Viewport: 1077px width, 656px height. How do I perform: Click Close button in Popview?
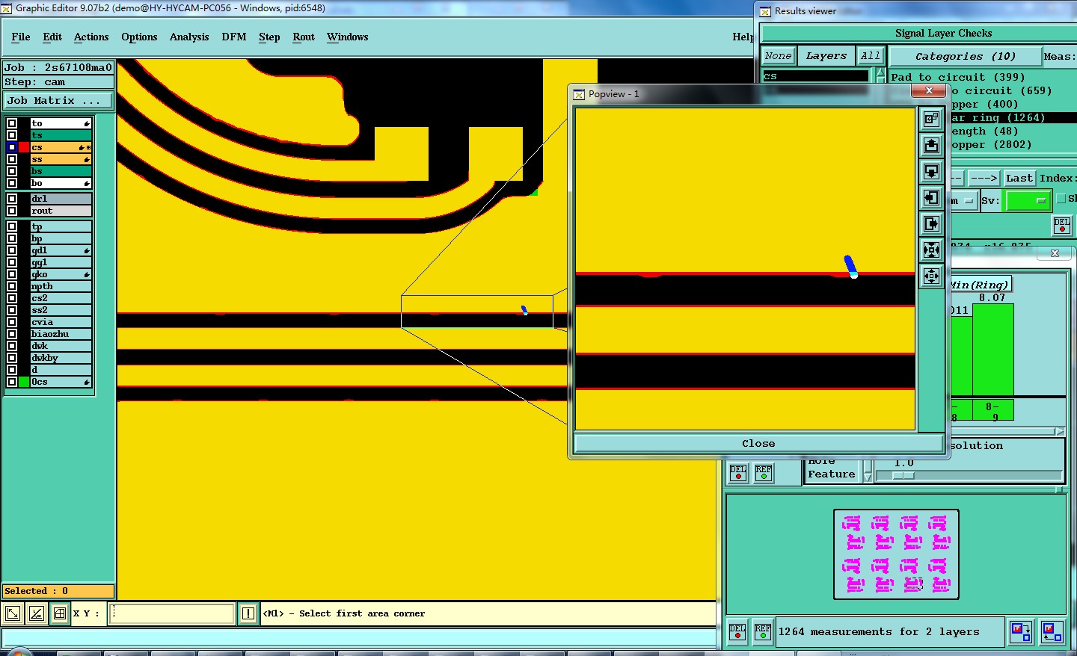758,443
